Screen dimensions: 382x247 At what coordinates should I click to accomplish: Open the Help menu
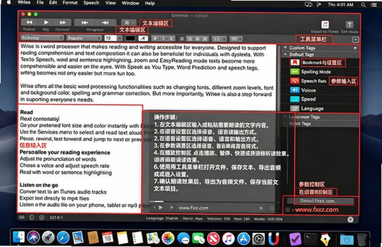pos(150,3)
